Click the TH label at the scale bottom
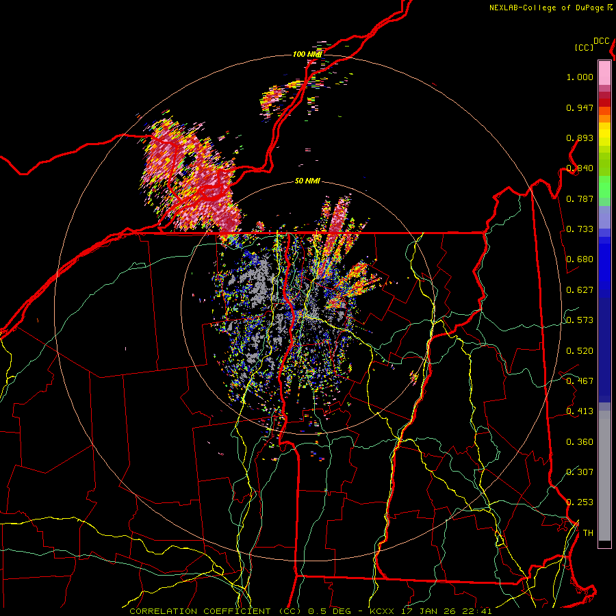The width and height of the screenshot is (616, 616). click(588, 533)
